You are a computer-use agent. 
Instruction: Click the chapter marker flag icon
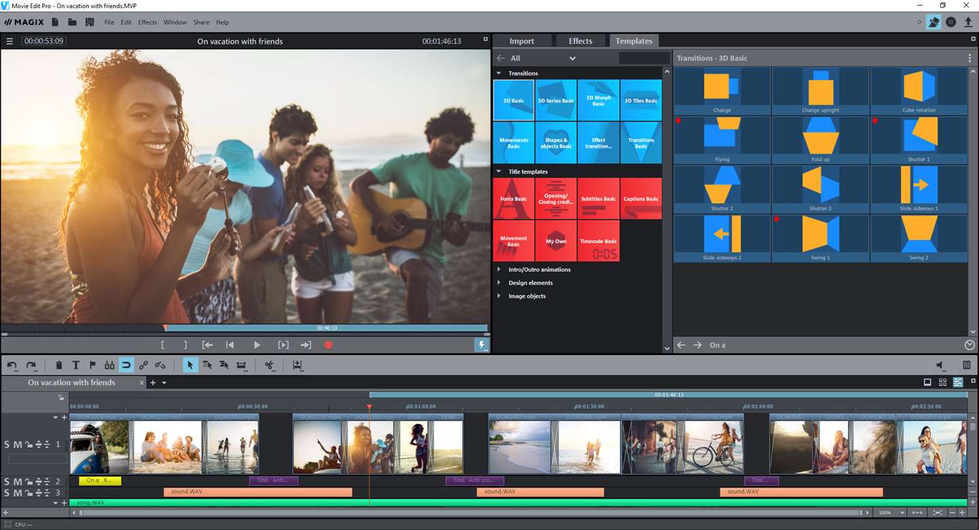click(92, 365)
